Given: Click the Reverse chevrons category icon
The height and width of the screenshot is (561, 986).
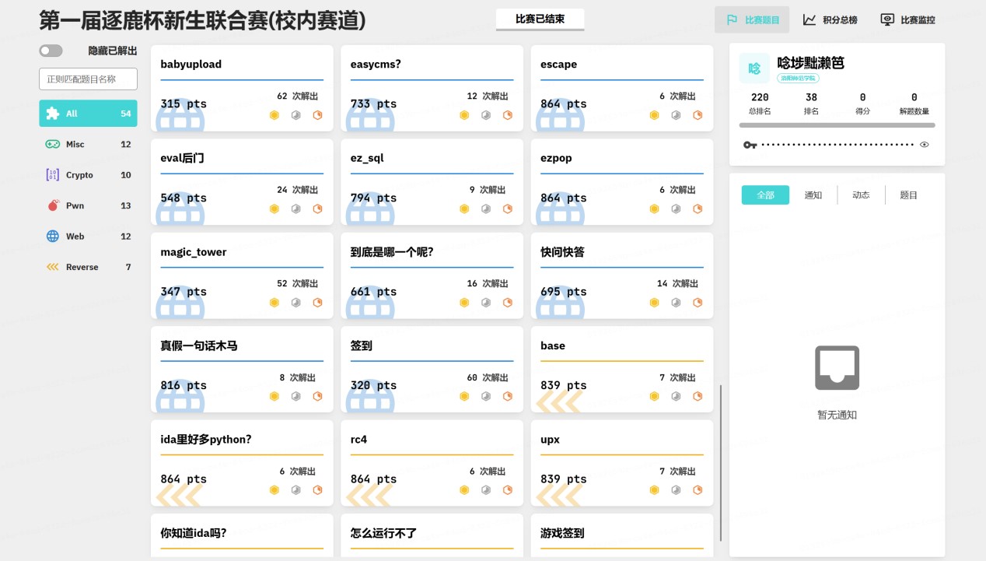Looking at the screenshot, I should pos(52,267).
